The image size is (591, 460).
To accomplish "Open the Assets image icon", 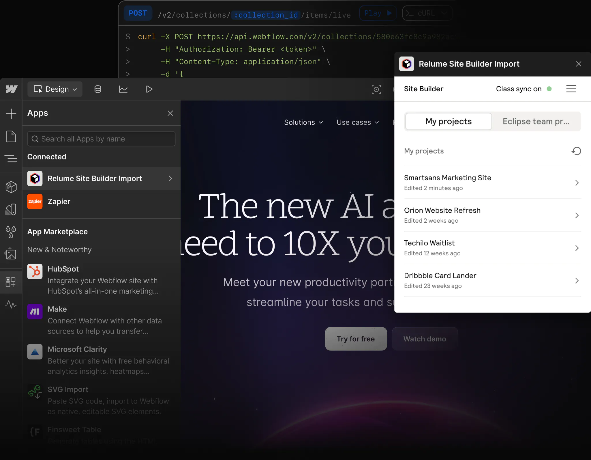I will 11,254.
